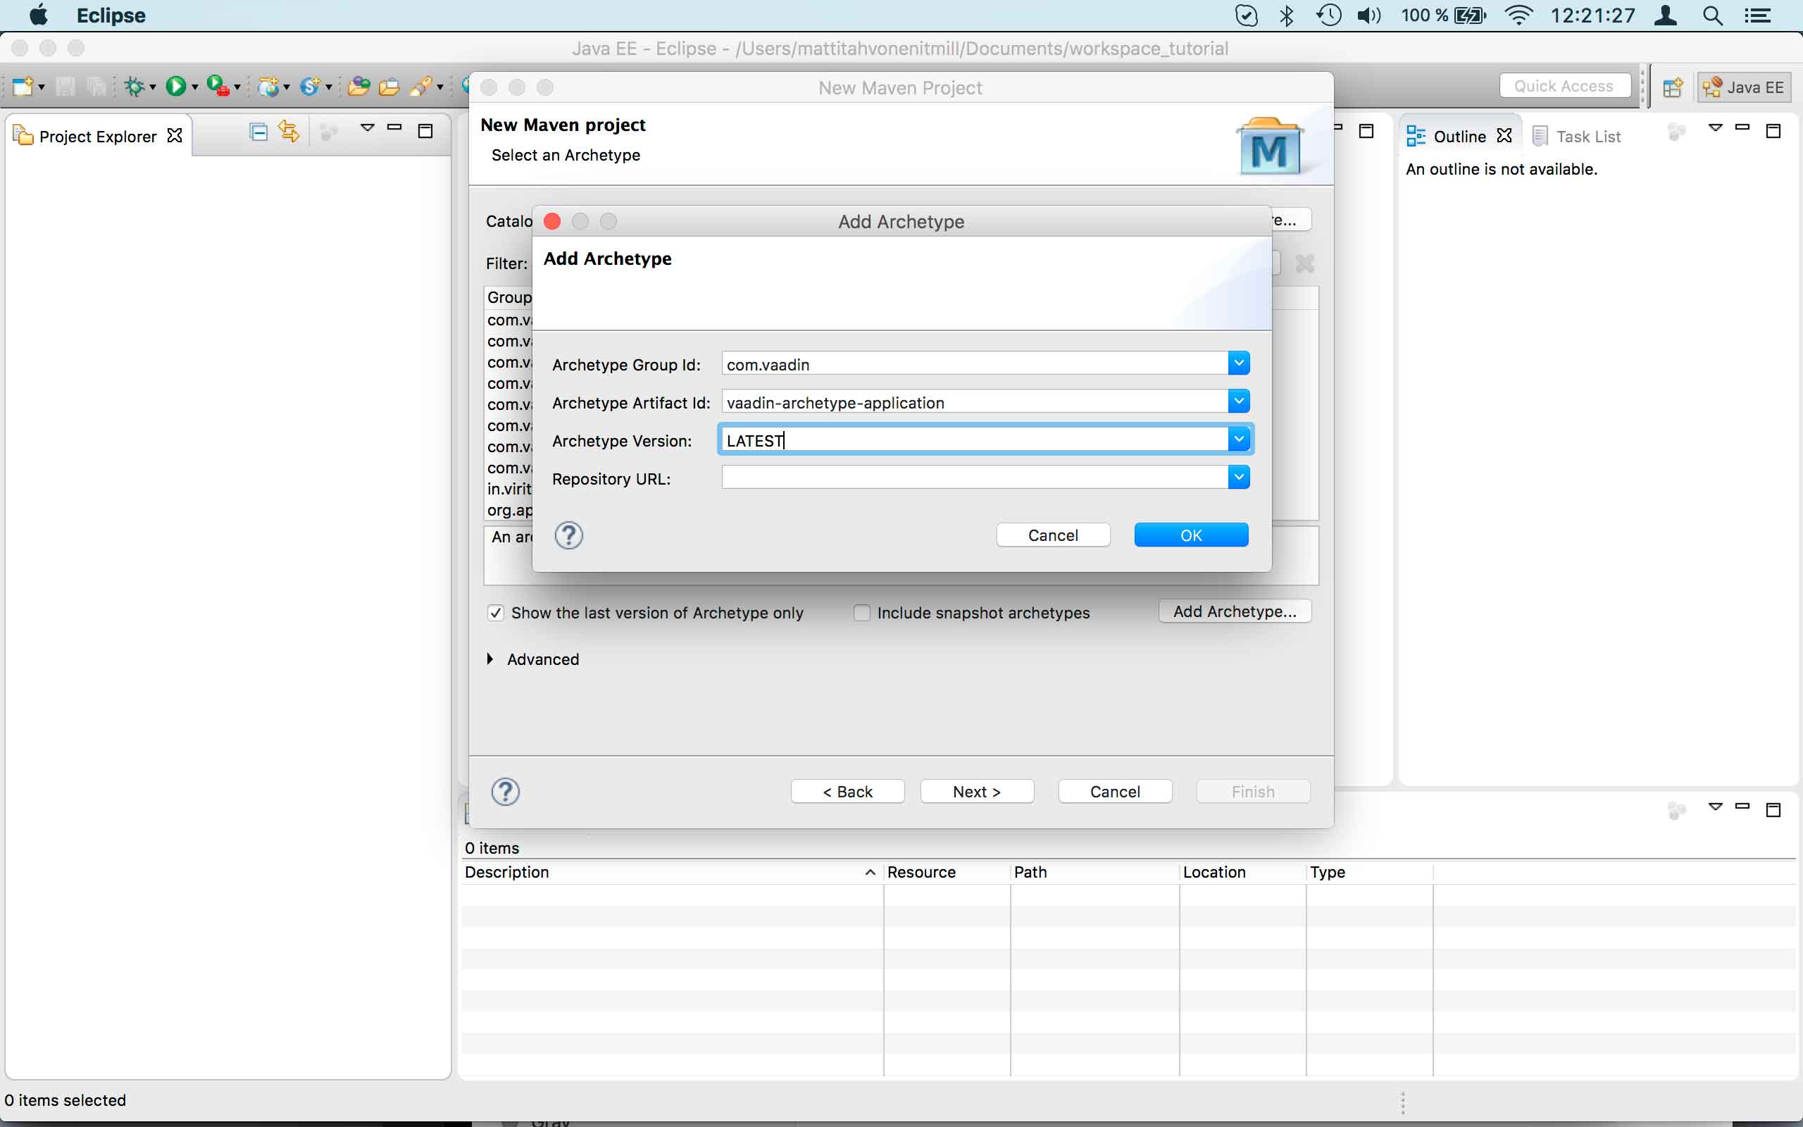Open the Debug button dropdown arrow
Image resolution: width=1803 pixels, height=1127 pixels.
click(x=153, y=88)
